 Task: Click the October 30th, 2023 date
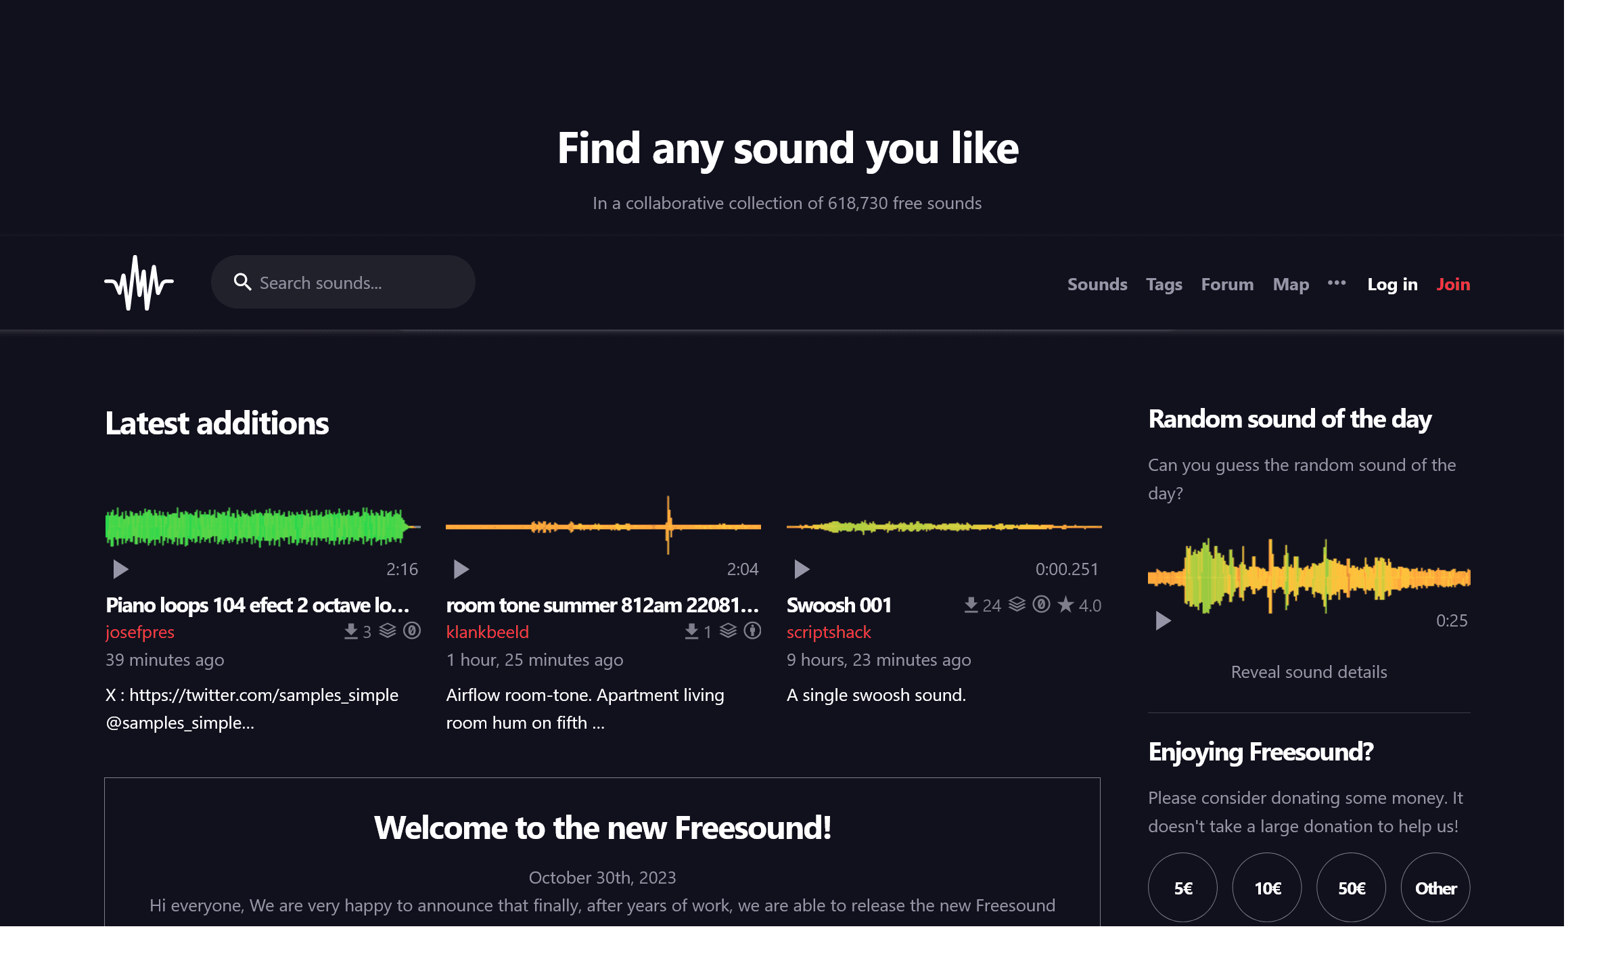(x=602, y=878)
